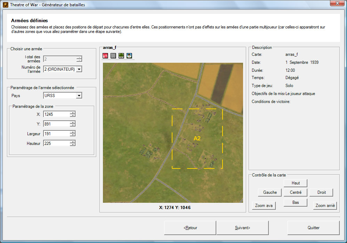Click into the X coordinate field
Viewport: 347px width, 243px height.
click(56, 114)
